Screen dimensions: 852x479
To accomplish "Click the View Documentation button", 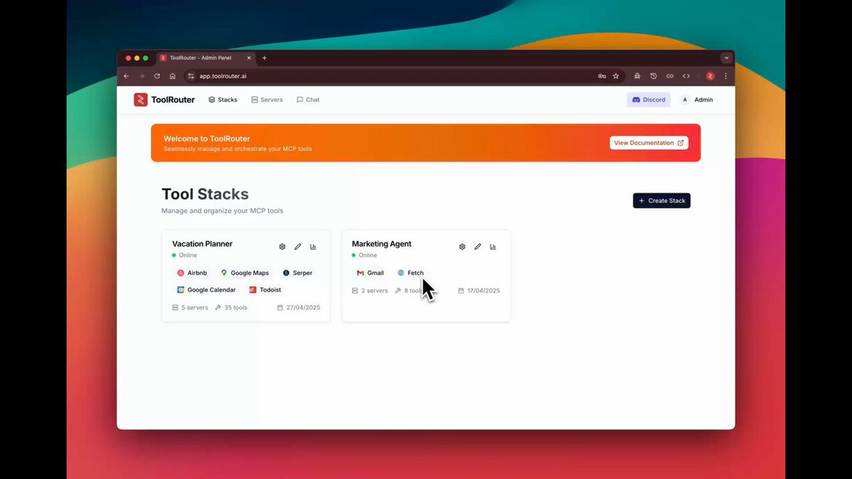I will [x=649, y=143].
